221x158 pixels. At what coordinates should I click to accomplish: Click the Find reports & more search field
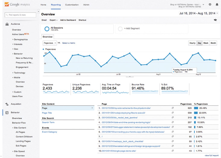tap(20, 15)
